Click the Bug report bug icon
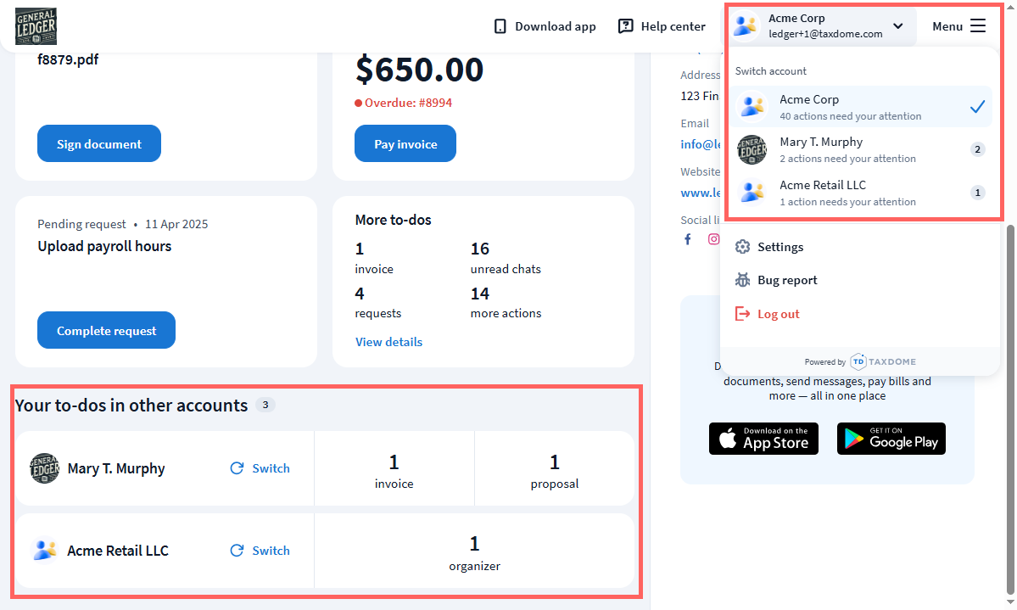 coord(743,280)
